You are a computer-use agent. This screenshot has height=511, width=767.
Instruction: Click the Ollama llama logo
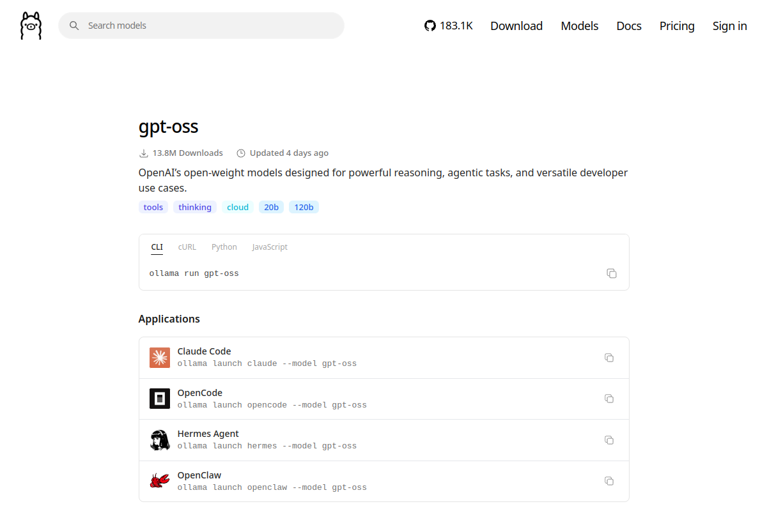point(31,26)
